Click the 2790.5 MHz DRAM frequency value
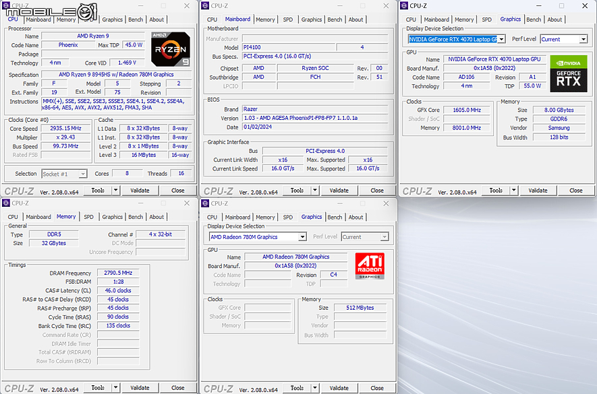Screen dimensions: 597x394 (118, 273)
